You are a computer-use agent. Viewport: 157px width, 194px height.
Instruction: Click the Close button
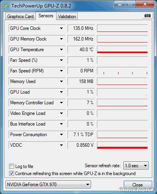(x=137, y=185)
